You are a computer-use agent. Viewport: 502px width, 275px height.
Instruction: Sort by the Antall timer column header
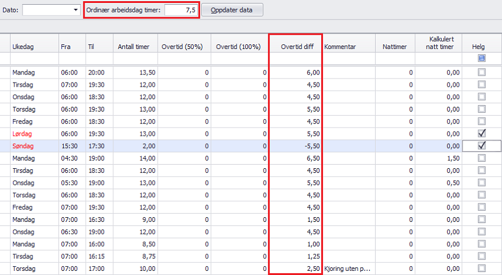(x=135, y=47)
